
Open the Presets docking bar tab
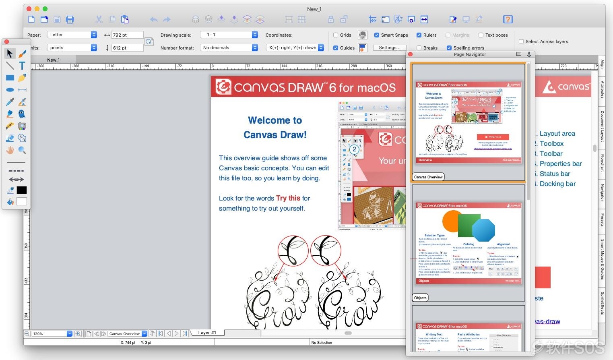[x=602, y=220]
